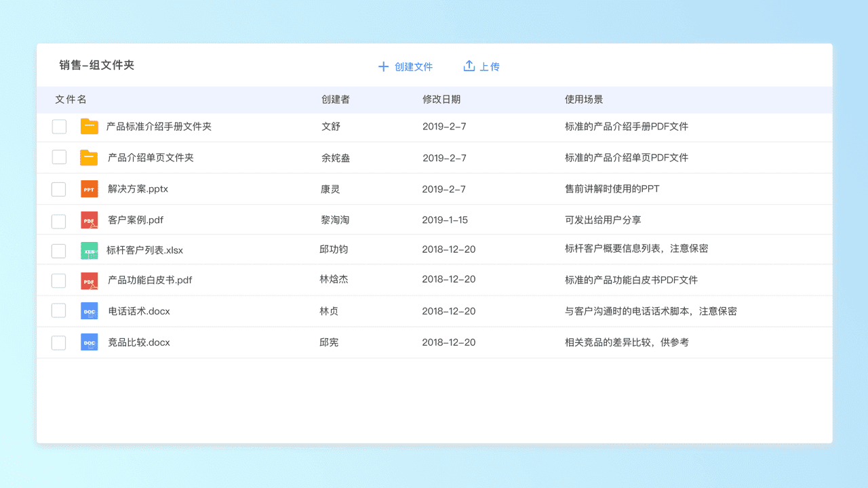Screen dimensions: 868x488
Task: Open the 产品介绍单页文件夹 folder name
Action: point(151,158)
